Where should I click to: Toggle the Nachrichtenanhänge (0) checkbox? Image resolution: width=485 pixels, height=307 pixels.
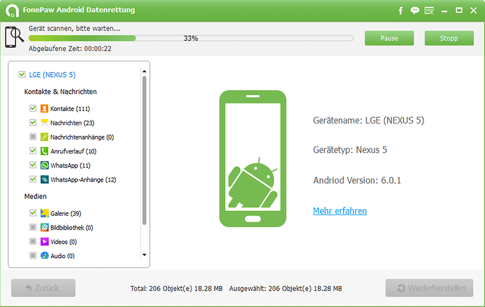tap(33, 136)
